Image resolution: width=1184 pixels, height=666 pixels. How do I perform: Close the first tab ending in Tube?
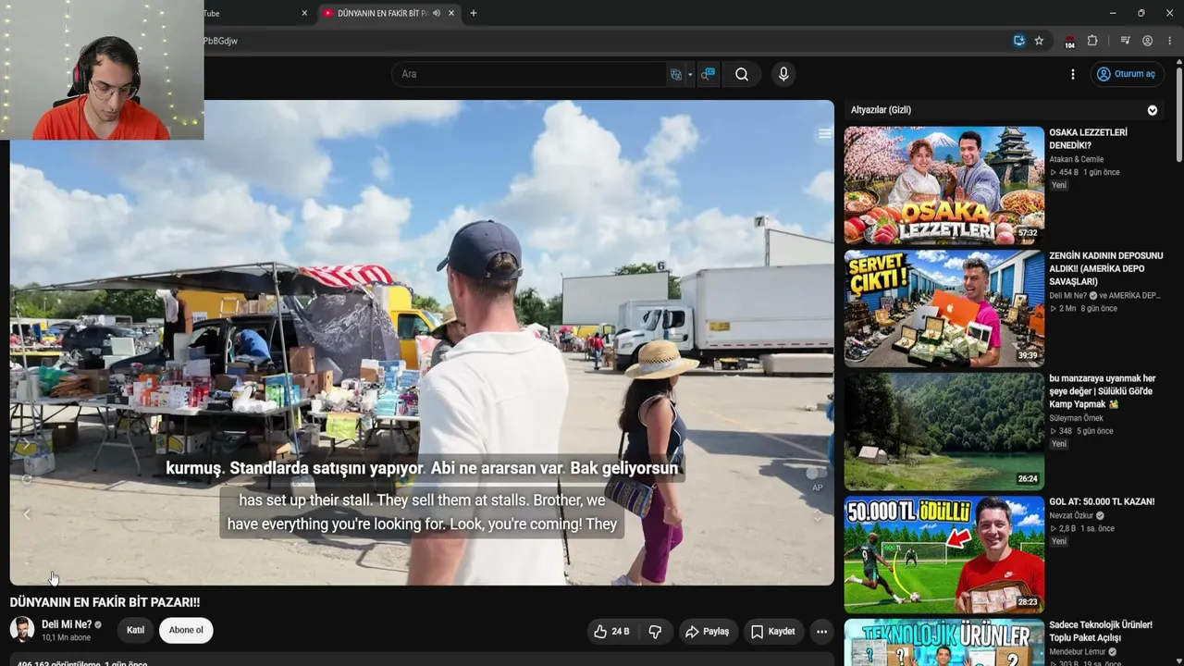point(304,13)
